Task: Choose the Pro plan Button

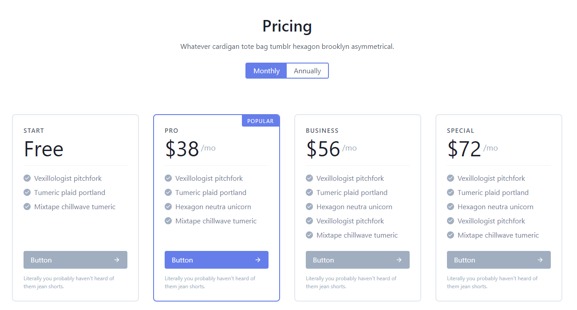Action: pos(217,260)
